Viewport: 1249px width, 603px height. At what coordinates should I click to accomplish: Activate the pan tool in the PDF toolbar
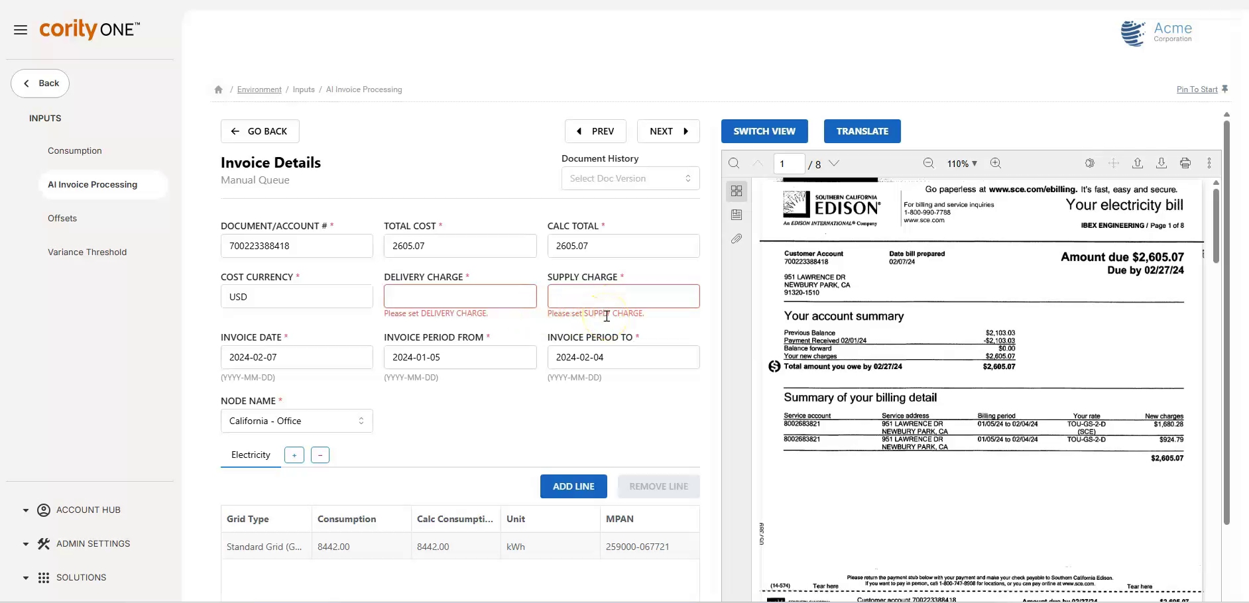1114,163
